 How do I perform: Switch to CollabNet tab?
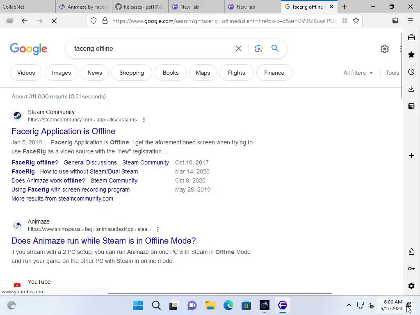tap(27, 7)
